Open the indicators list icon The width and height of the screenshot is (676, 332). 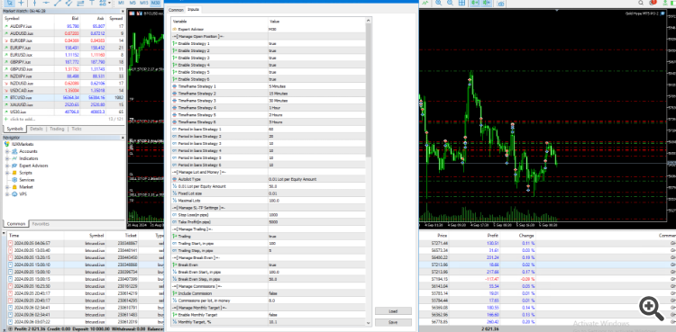pyautogui.click(x=425, y=3)
